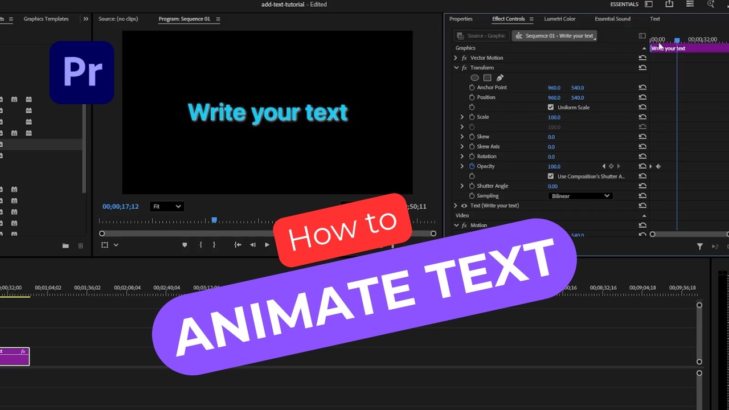Select the ellipse mask tool under Transform
The image size is (729, 410).
[474, 78]
